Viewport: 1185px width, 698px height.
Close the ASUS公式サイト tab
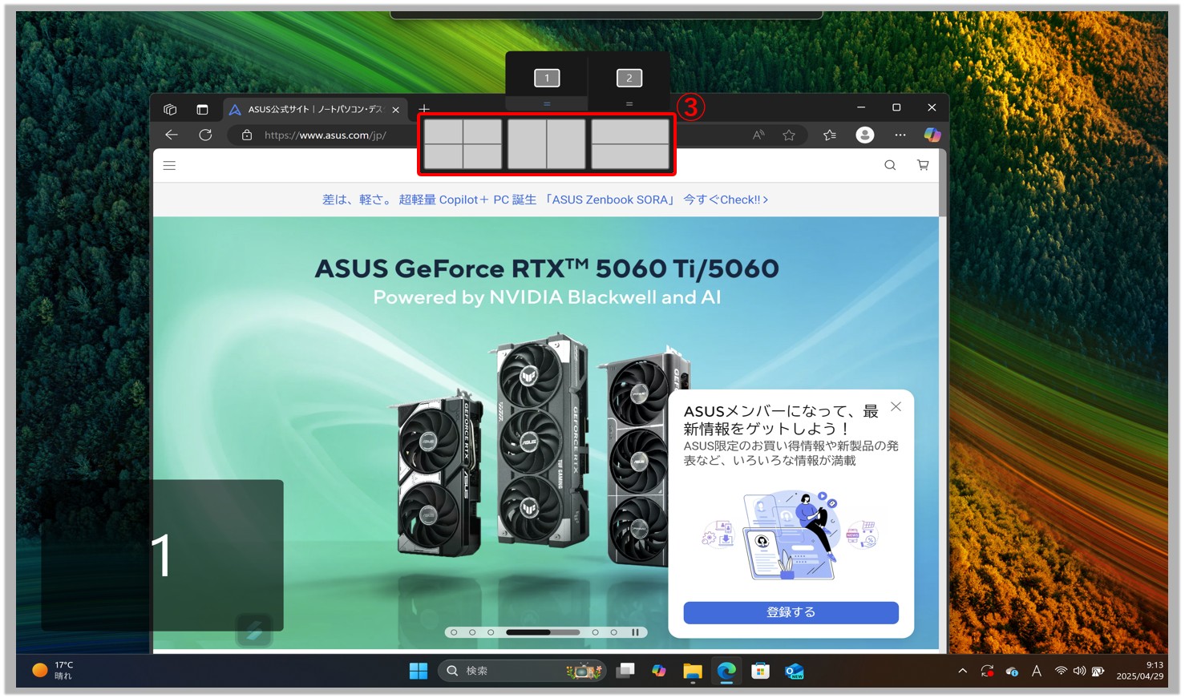tap(395, 110)
